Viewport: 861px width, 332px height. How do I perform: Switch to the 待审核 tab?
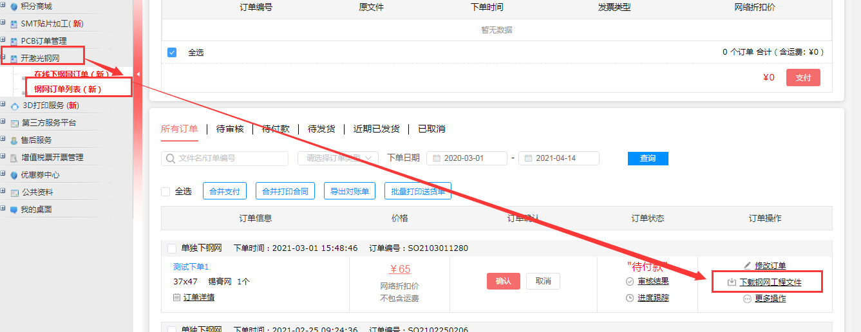pos(230,129)
